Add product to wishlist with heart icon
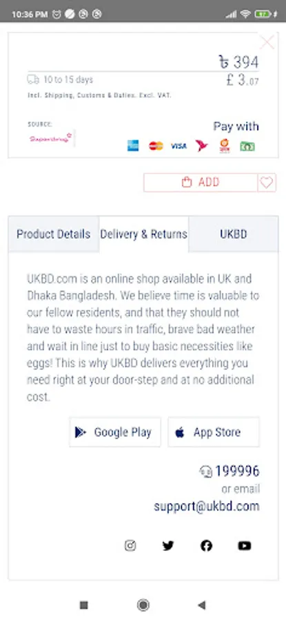The height and width of the screenshot is (622, 286). click(267, 182)
